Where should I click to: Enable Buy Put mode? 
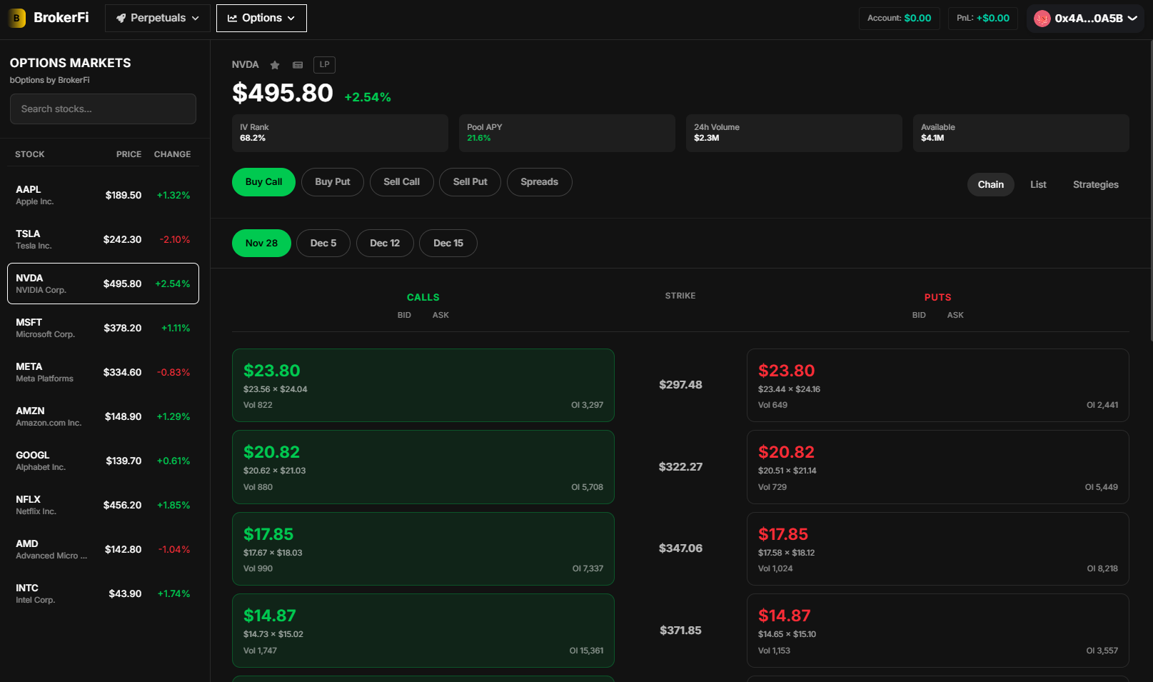click(332, 182)
